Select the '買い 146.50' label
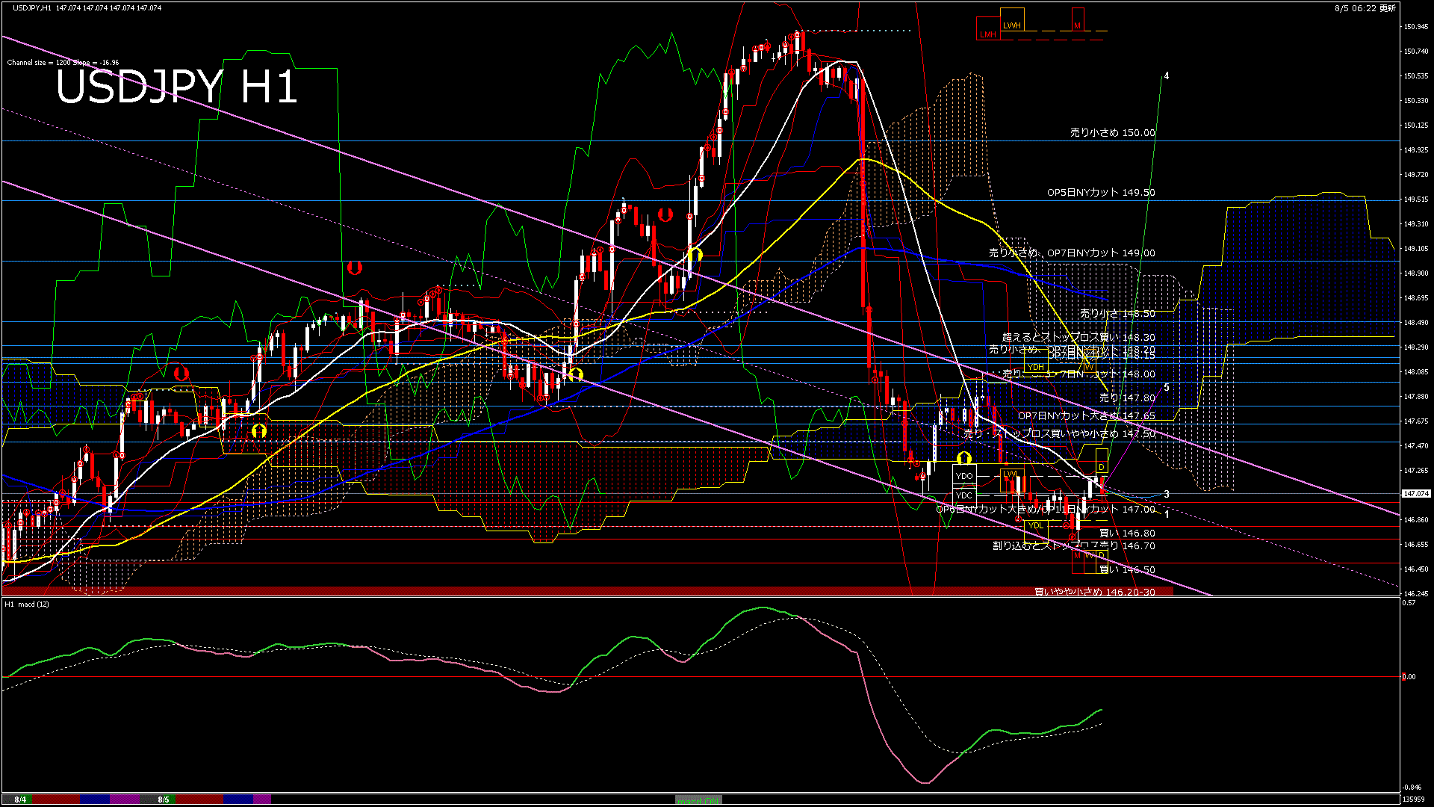Screen dimensions: 1434x807 [x=1127, y=569]
